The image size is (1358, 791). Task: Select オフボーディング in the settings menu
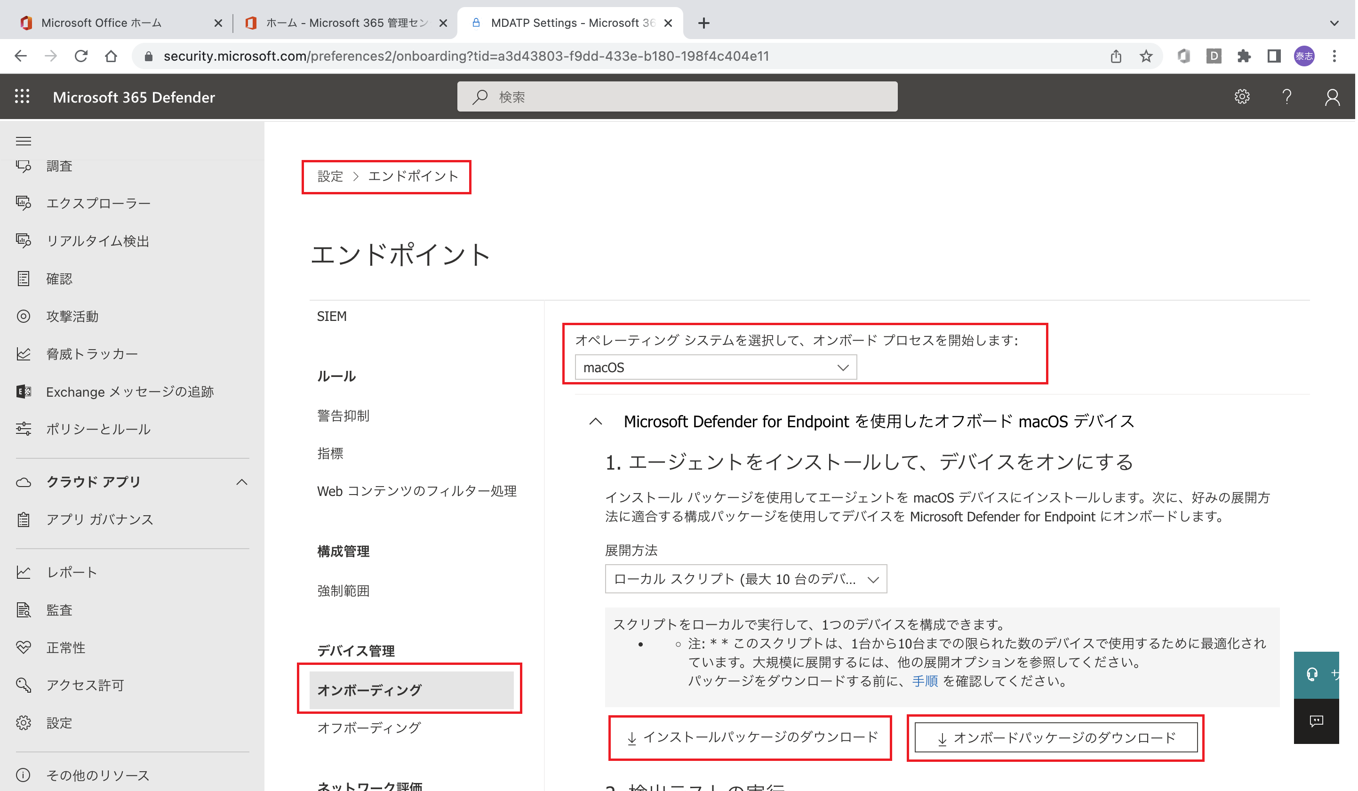pyautogui.click(x=370, y=729)
